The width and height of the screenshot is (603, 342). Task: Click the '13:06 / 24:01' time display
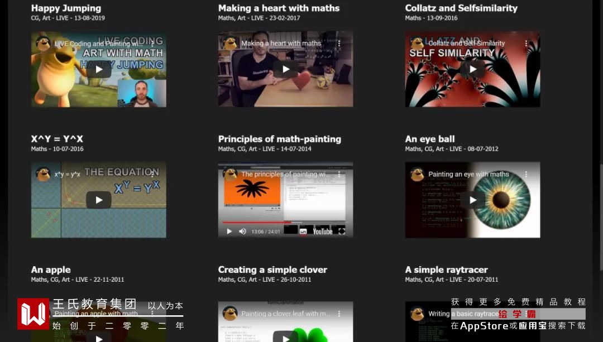(266, 232)
